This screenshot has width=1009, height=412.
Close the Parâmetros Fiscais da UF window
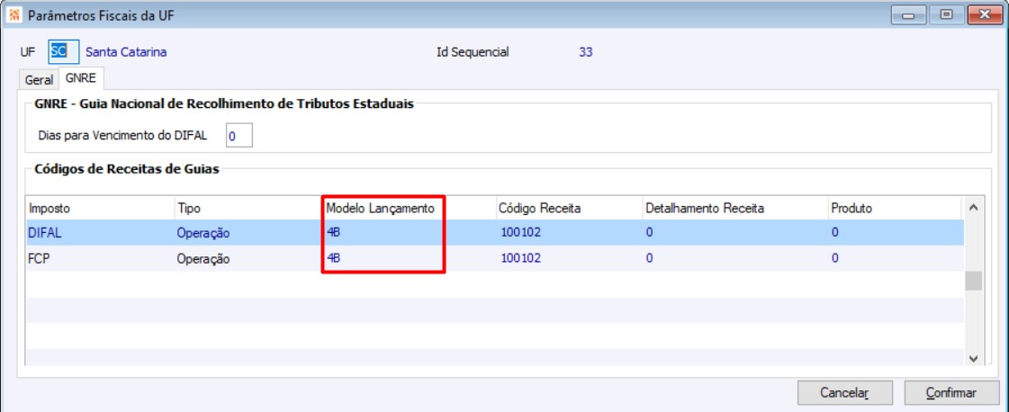984,15
